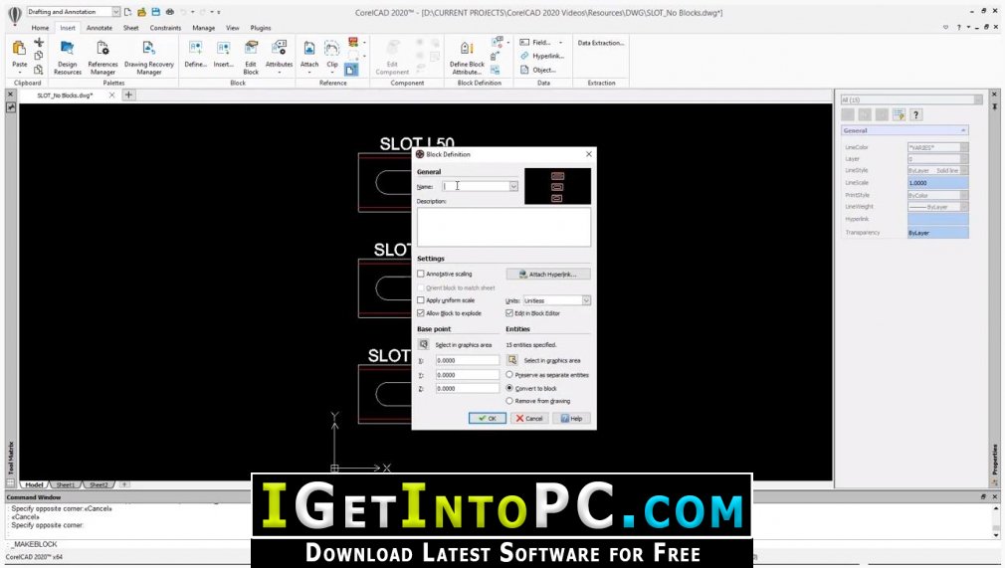1005x568 pixels.
Task: Click the Save icon in quick access toolbar
Action: pos(156,12)
